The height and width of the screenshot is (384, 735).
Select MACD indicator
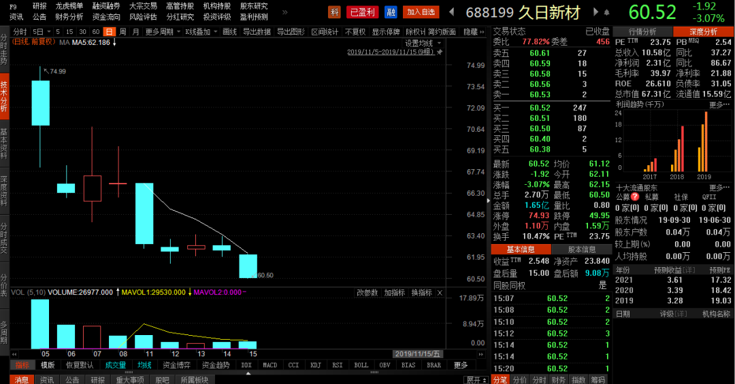click(x=270, y=365)
